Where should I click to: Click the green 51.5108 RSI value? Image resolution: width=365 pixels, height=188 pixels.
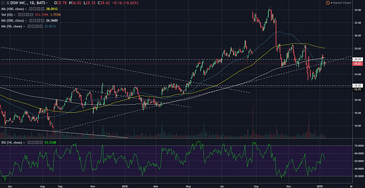50,143
